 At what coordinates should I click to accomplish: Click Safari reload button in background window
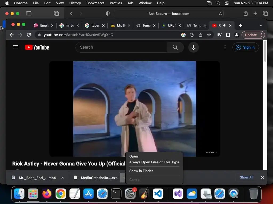coord(220,14)
